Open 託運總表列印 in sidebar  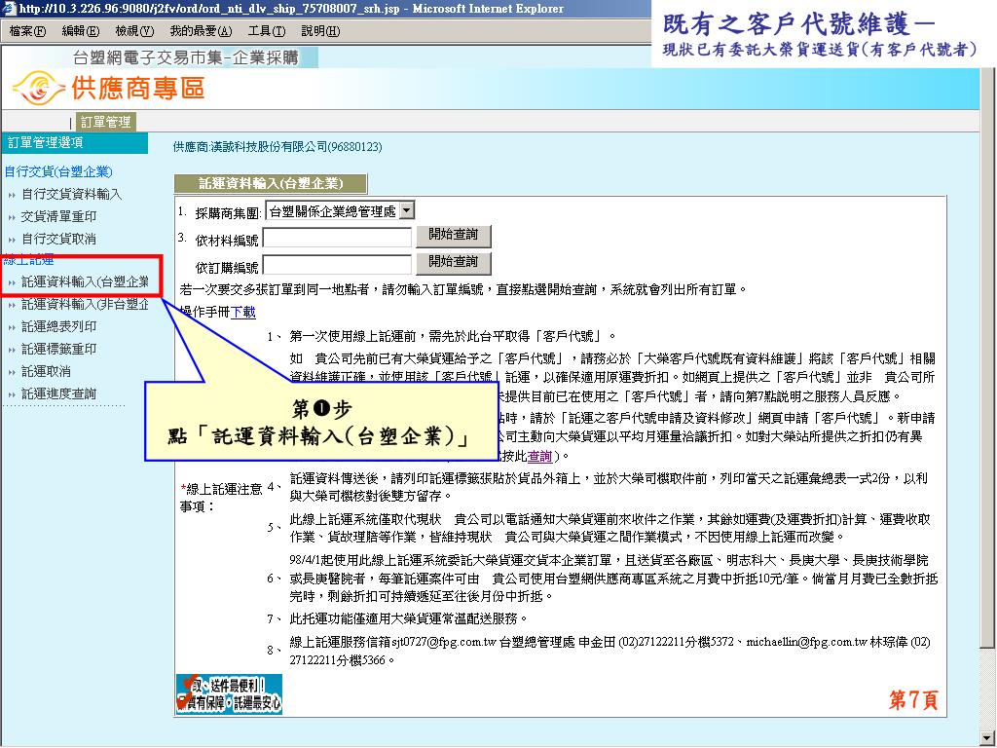pos(58,326)
